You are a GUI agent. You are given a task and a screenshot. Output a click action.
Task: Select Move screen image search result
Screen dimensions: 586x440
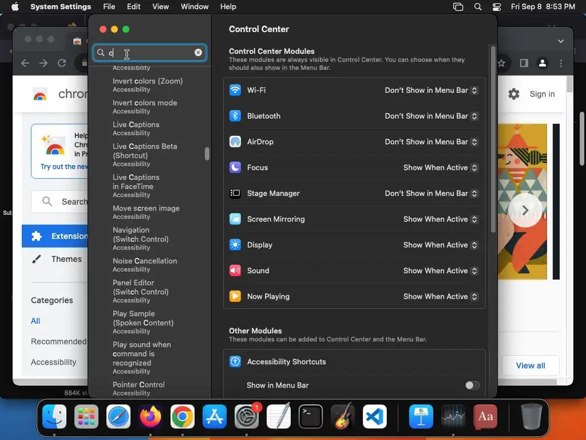click(x=146, y=212)
